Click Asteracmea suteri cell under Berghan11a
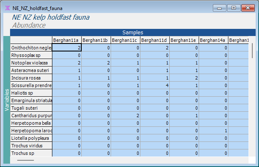Screen dimensions: 259x167 (x=67, y=70)
